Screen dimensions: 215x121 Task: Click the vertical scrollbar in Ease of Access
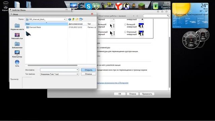pyautogui.click(x=169, y=62)
